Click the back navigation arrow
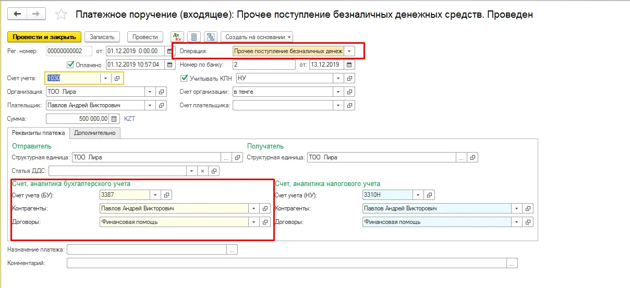Viewport: 630px width, 288px height. coord(18,14)
